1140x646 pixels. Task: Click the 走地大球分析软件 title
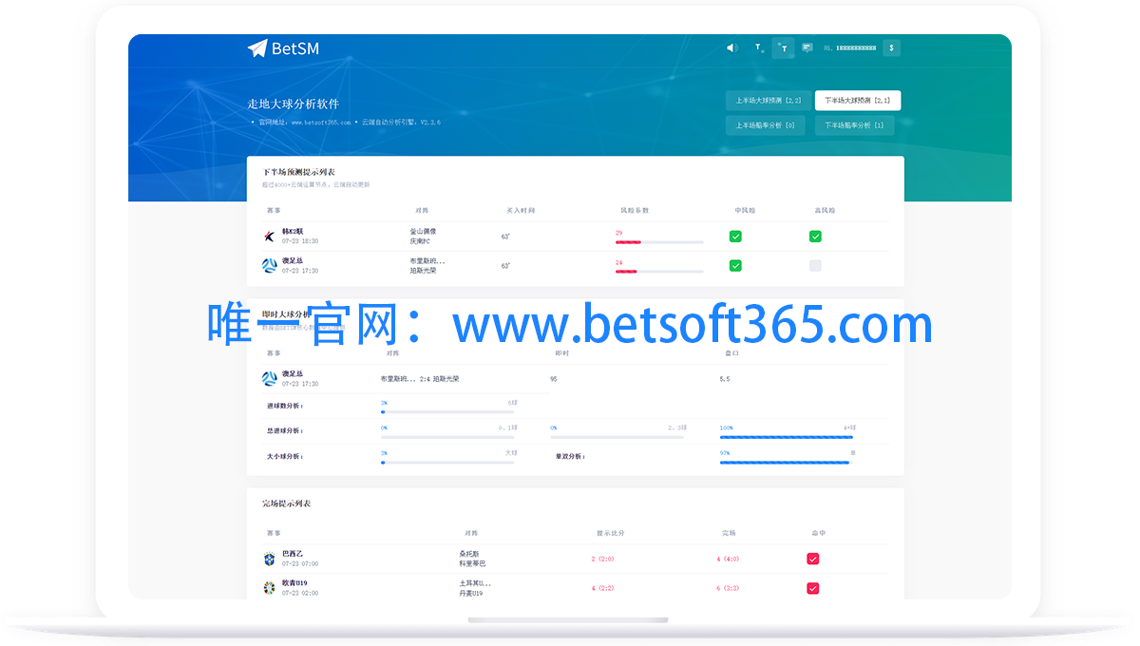coord(293,104)
